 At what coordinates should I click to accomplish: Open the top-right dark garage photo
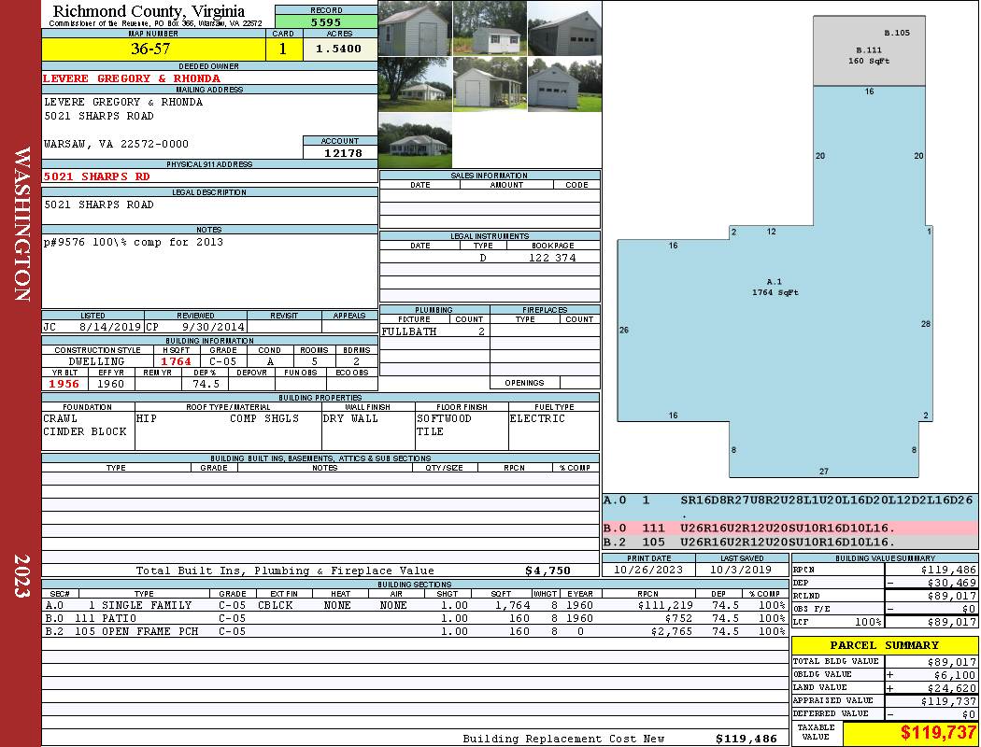[x=564, y=28]
